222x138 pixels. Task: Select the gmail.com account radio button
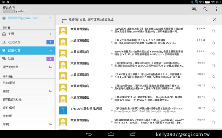[4, 18]
